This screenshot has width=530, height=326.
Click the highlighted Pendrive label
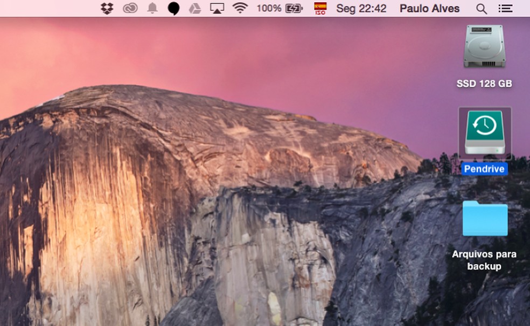484,169
